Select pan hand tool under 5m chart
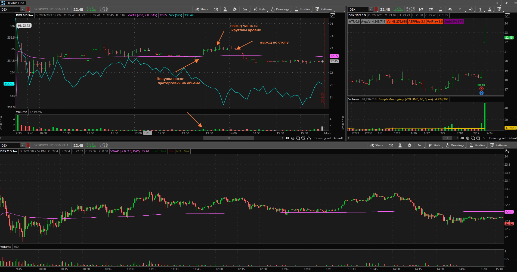 [309, 138]
